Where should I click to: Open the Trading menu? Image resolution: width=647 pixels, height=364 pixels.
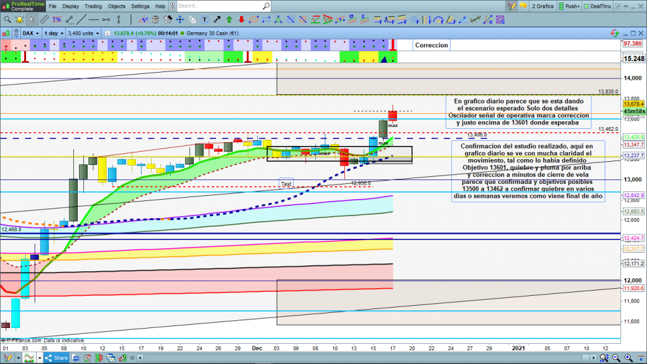[x=92, y=6]
